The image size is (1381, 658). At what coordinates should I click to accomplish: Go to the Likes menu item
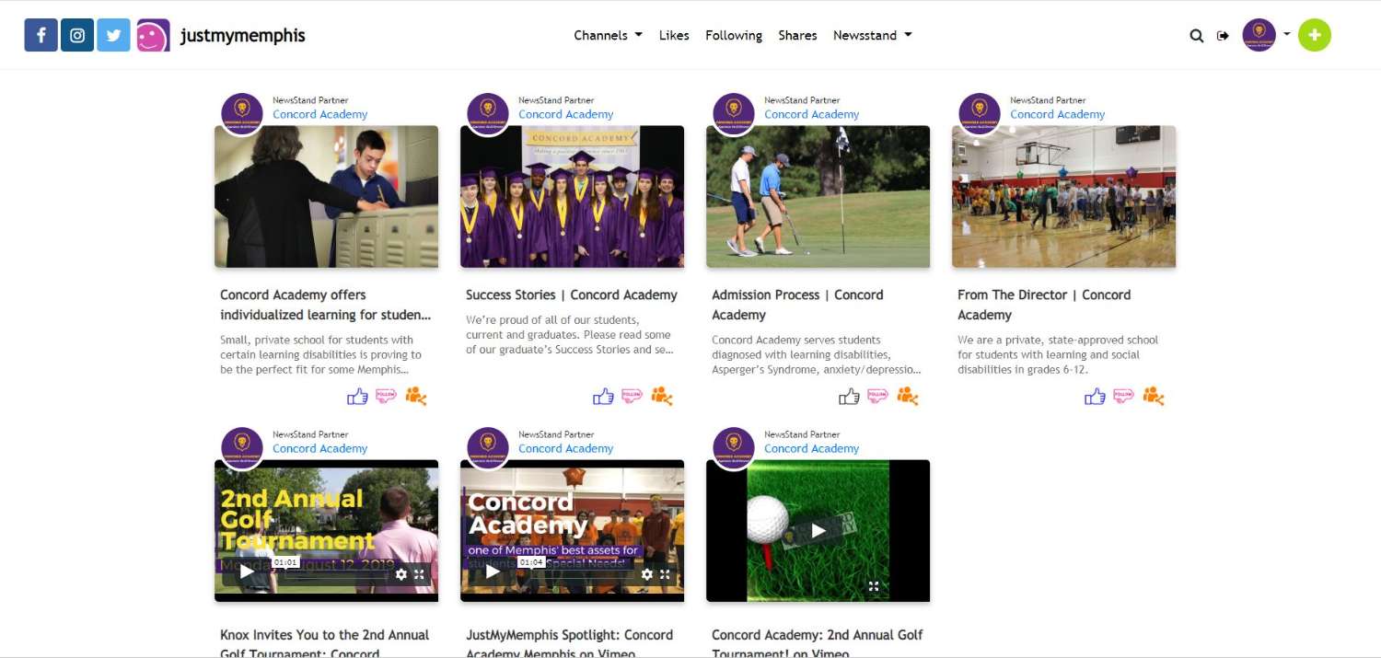[x=674, y=36]
